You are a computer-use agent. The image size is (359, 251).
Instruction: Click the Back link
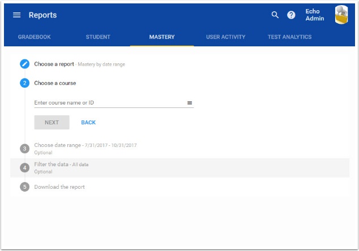88,123
